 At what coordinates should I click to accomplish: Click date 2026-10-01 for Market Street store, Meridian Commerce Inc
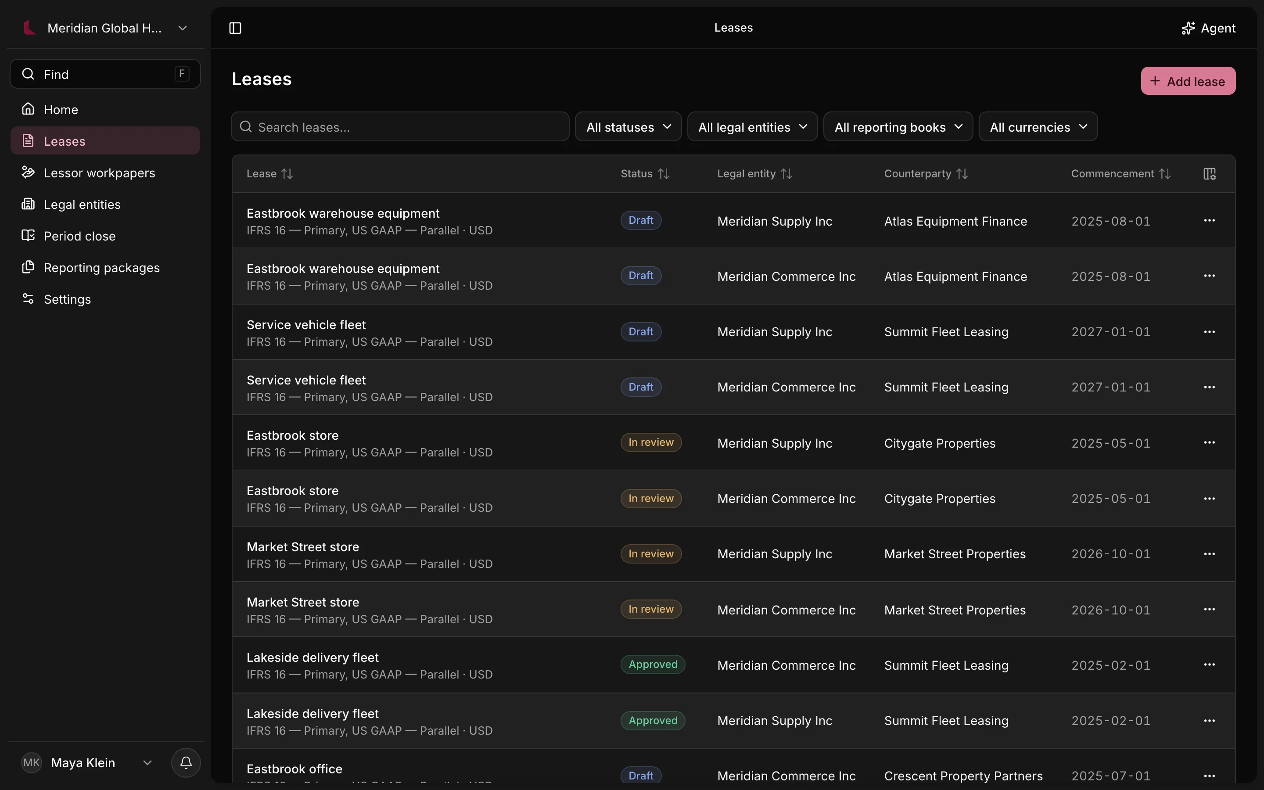pyautogui.click(x=1111, y=610)
